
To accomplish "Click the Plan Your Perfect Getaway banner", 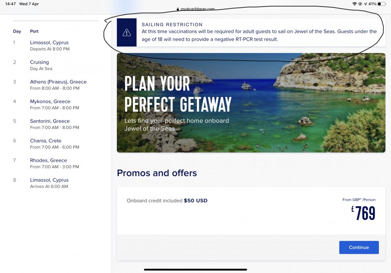I will click(251, 103).
